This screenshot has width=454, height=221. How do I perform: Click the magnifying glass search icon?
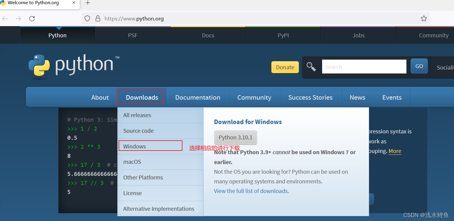(x=311, y=67)
